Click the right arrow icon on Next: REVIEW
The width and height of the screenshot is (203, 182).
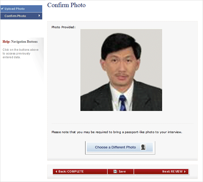[x=185, y=172]
